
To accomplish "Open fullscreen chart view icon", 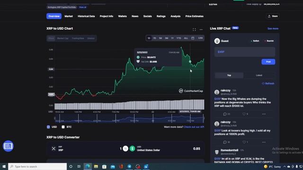I will 194,29.
